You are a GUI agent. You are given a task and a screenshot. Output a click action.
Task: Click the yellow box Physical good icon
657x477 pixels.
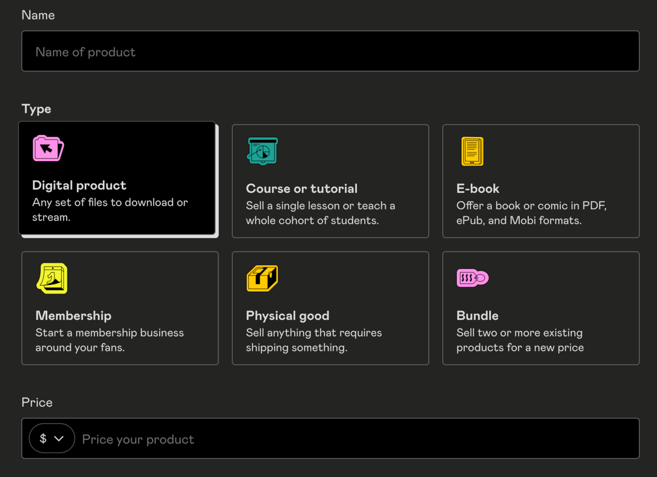[x=262, y=278]
